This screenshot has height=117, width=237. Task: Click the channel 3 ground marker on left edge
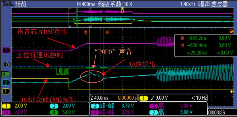(x=7, y=50)
